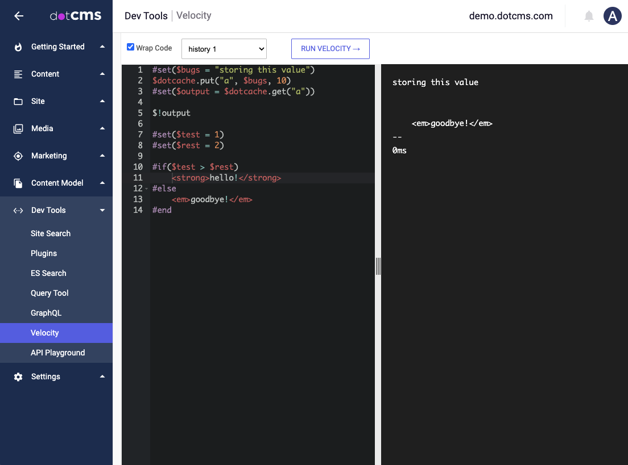
Task: Click the Content Model document icon
Action: [18, 183]
